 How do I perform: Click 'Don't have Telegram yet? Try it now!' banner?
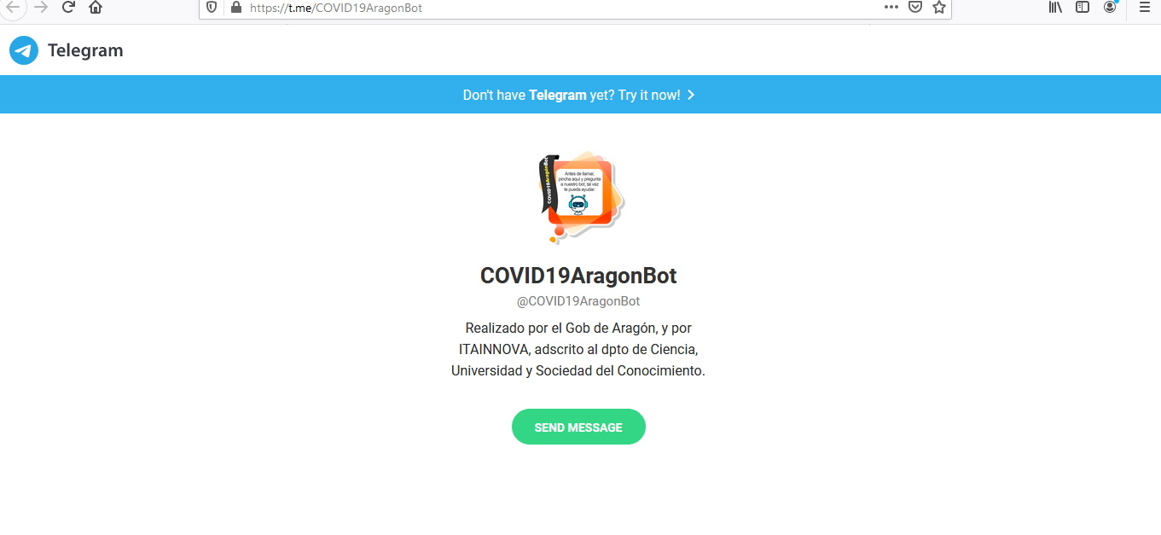[578, 95]
